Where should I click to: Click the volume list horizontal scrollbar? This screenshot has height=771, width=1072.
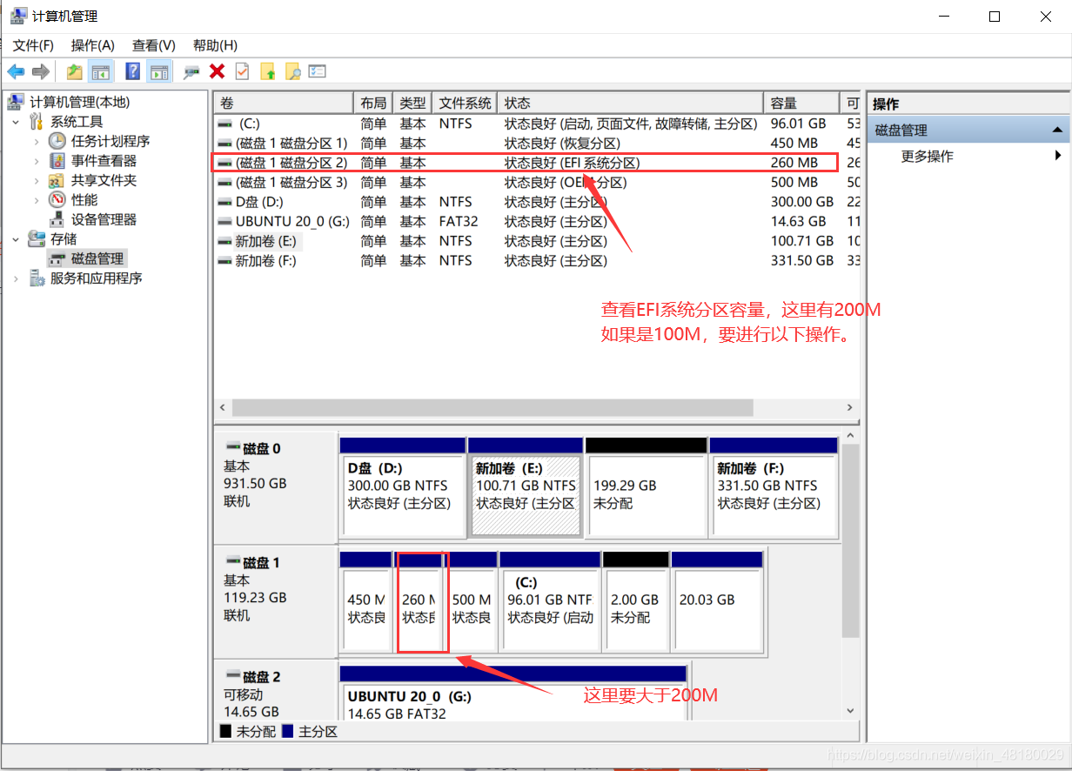click(x=537, y=407)
